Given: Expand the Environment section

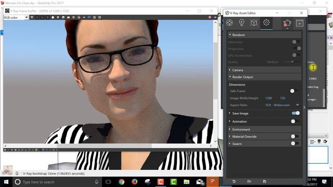Looking at the screenshot, I should (x=264, y=129).
